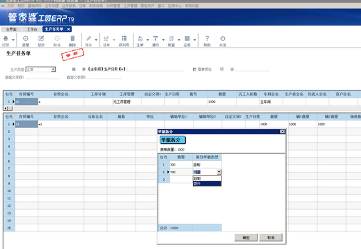The image size is (361, 249).
Task: Click the 删除 (Delete) trash icon
Action: point(72,39)
